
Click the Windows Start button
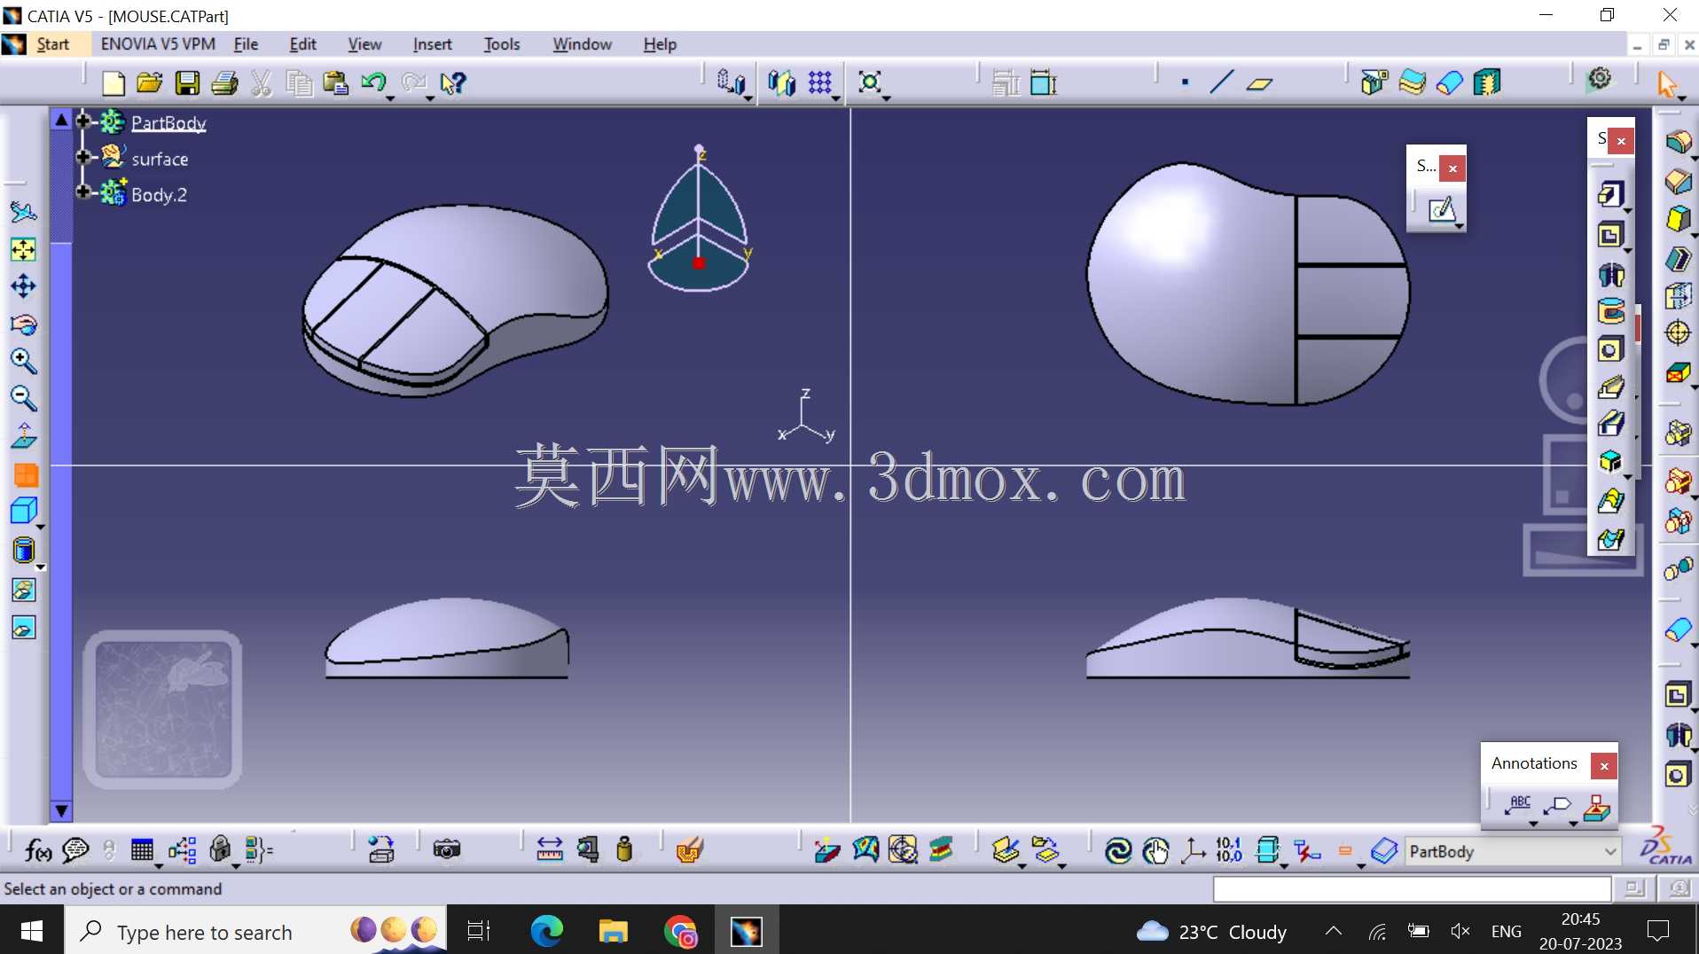click(32, 931)
